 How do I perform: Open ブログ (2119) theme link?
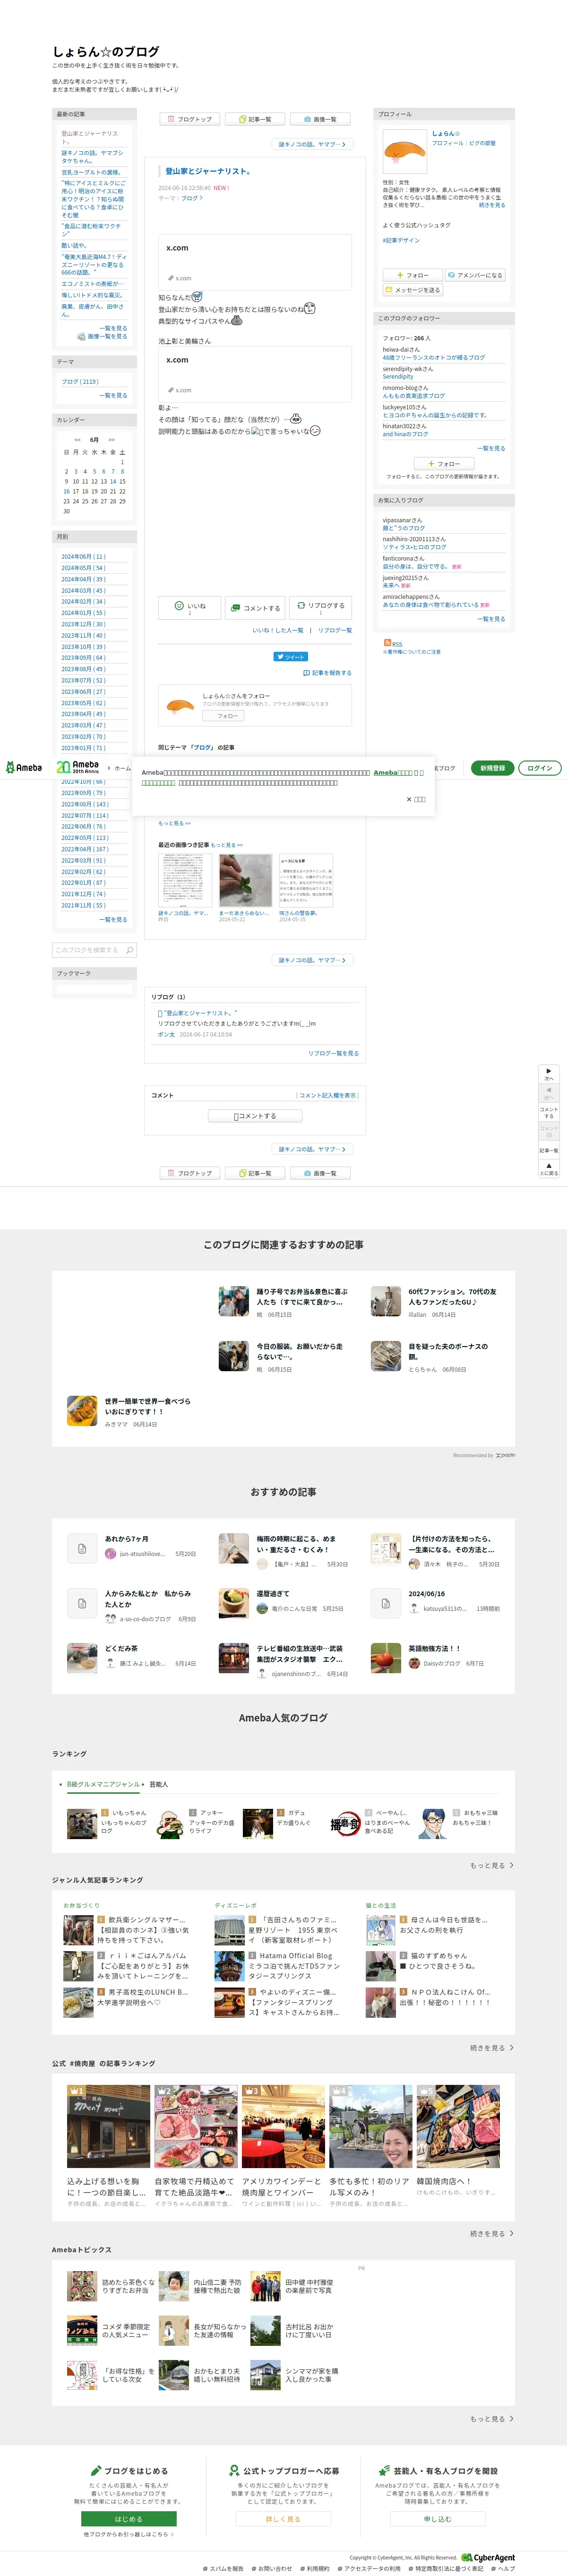coord(80,381)
